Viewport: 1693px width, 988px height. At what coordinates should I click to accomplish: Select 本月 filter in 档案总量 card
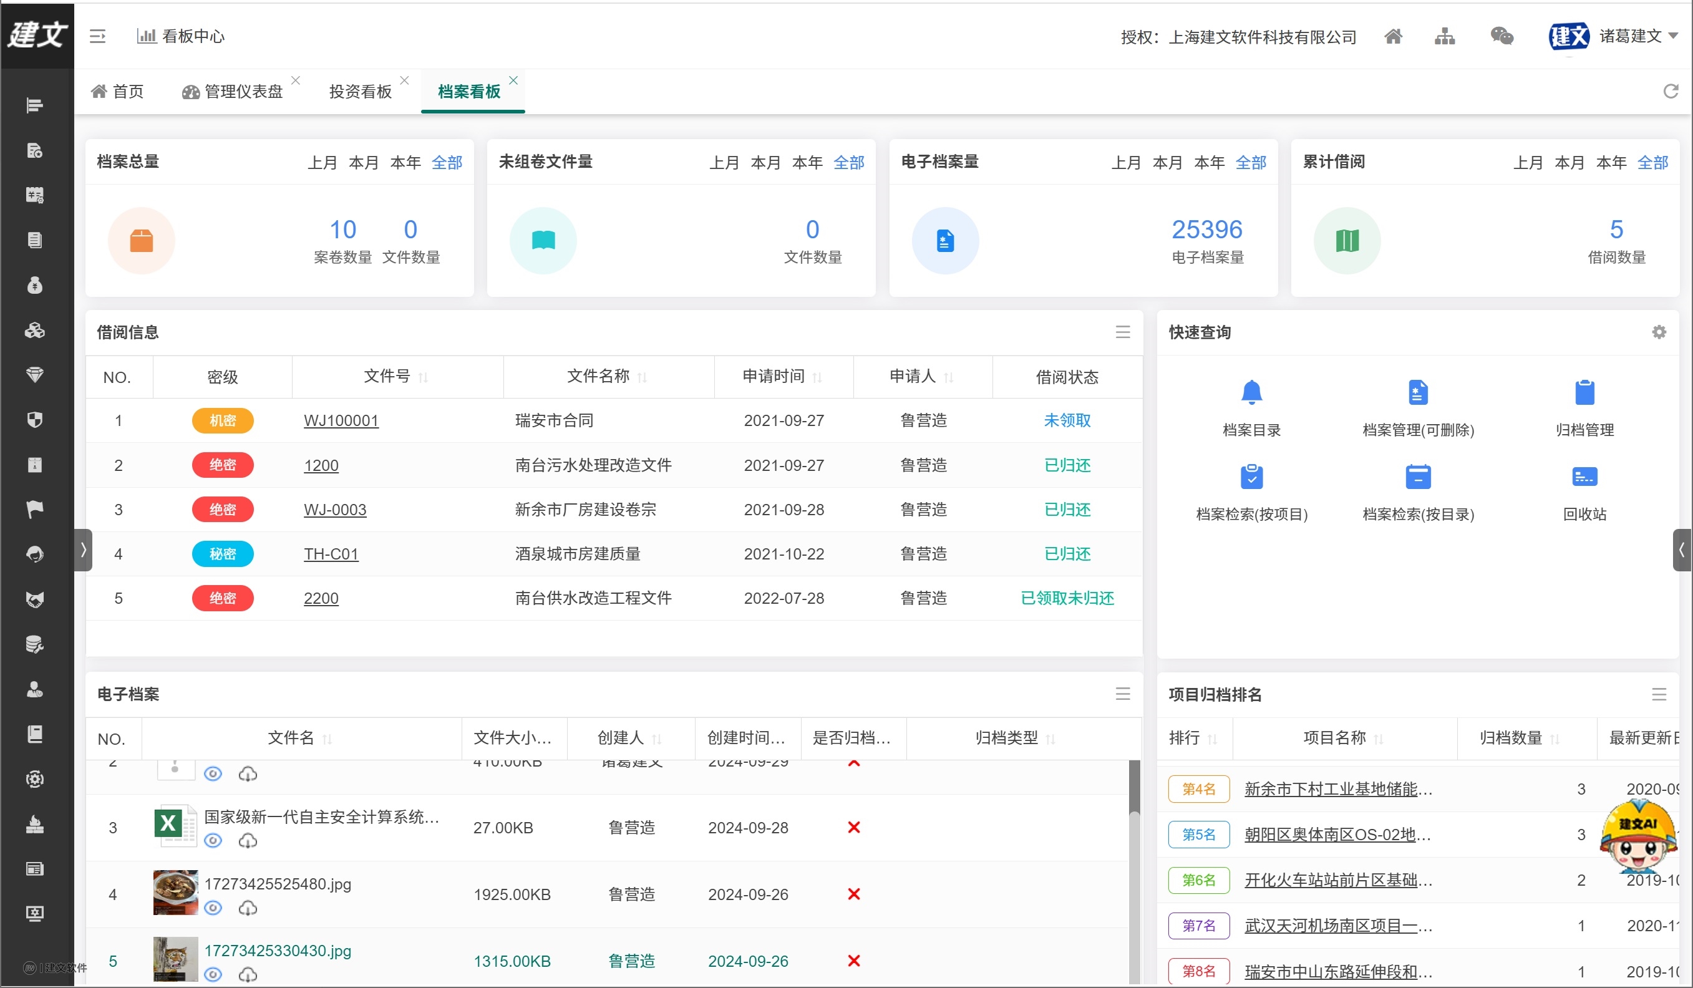[x=364, y=162]
